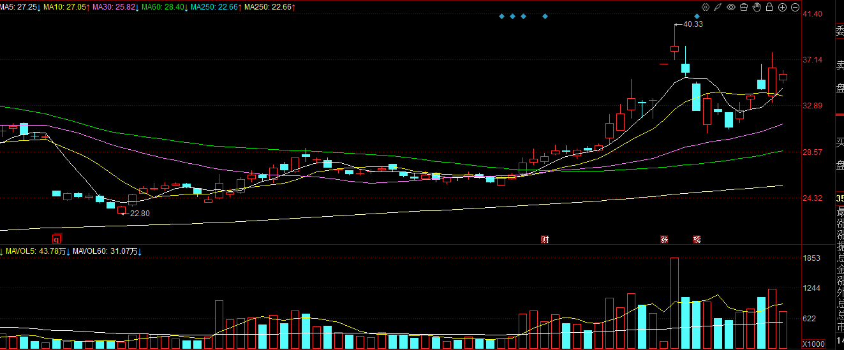The height and width of the screenshot is (350, 844).
Task: Click the 622 volume axis label
Action: pos(809,318)
